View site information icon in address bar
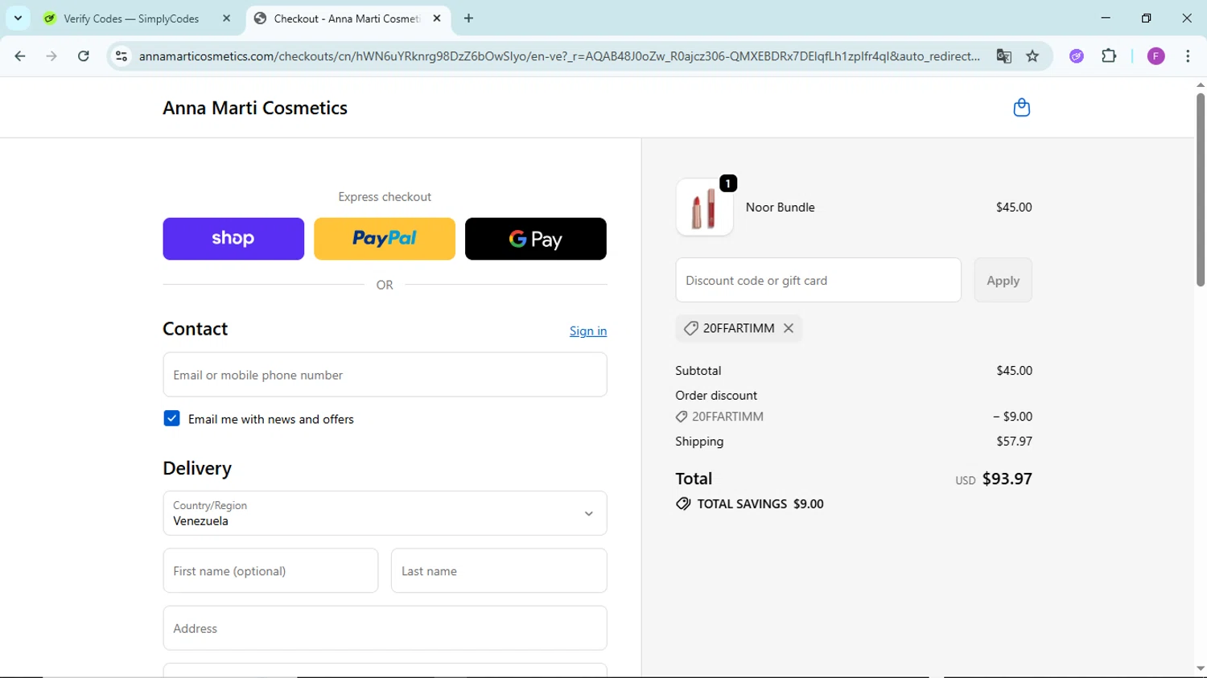The height and width of the screenshot is (678, 1207). click(122, 56)
